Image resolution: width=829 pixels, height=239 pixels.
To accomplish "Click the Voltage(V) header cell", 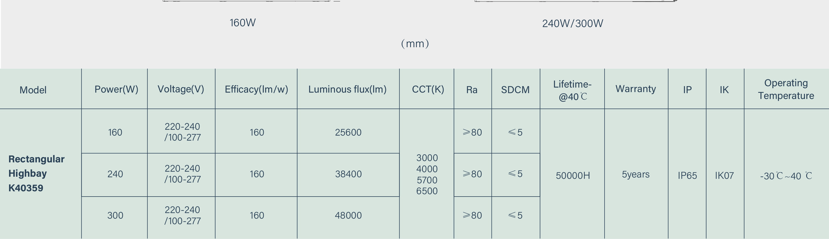I will tap(181, 89).
